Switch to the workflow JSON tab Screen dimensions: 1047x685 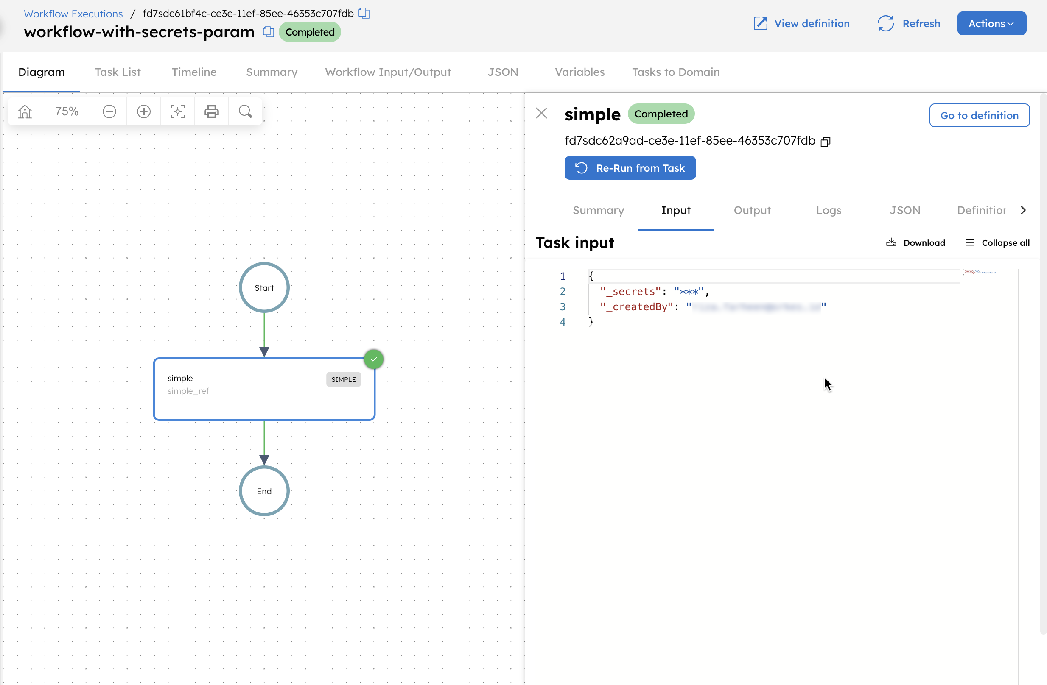(x=503, y=72)
